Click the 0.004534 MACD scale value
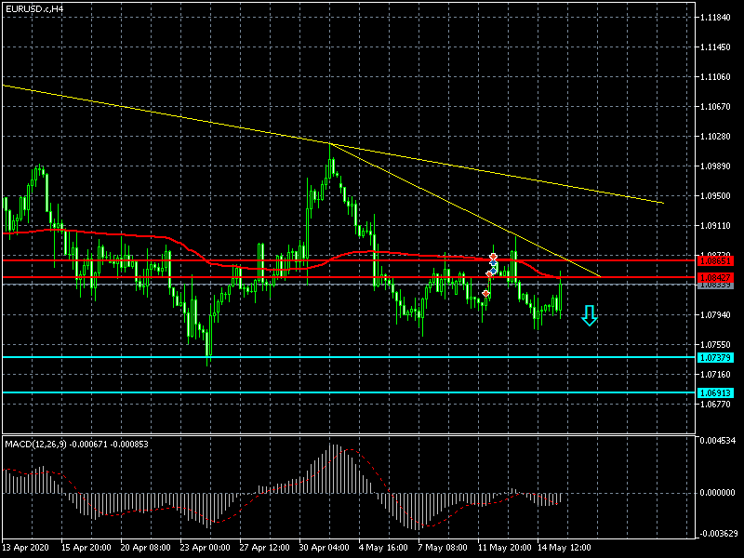Viewport: 744px width, 558px height. (717, 440)
